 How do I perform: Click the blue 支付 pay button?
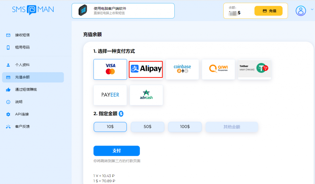[117, 151]
